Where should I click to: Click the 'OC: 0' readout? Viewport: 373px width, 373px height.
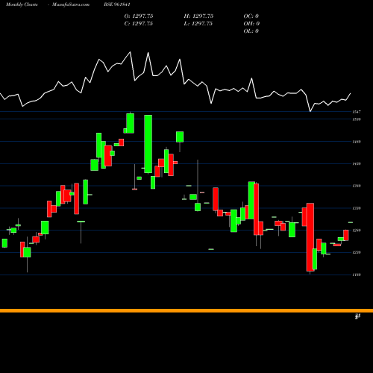251,16
